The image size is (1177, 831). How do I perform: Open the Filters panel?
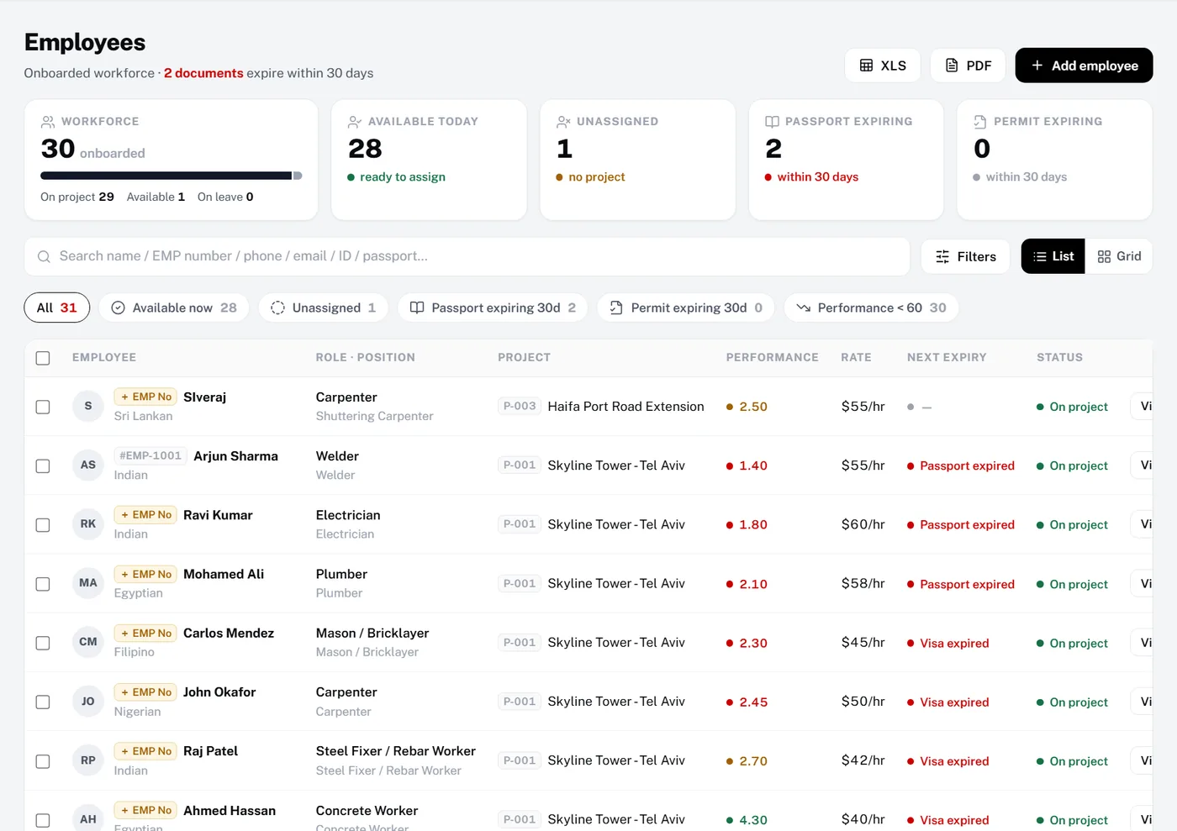[965, 256]
